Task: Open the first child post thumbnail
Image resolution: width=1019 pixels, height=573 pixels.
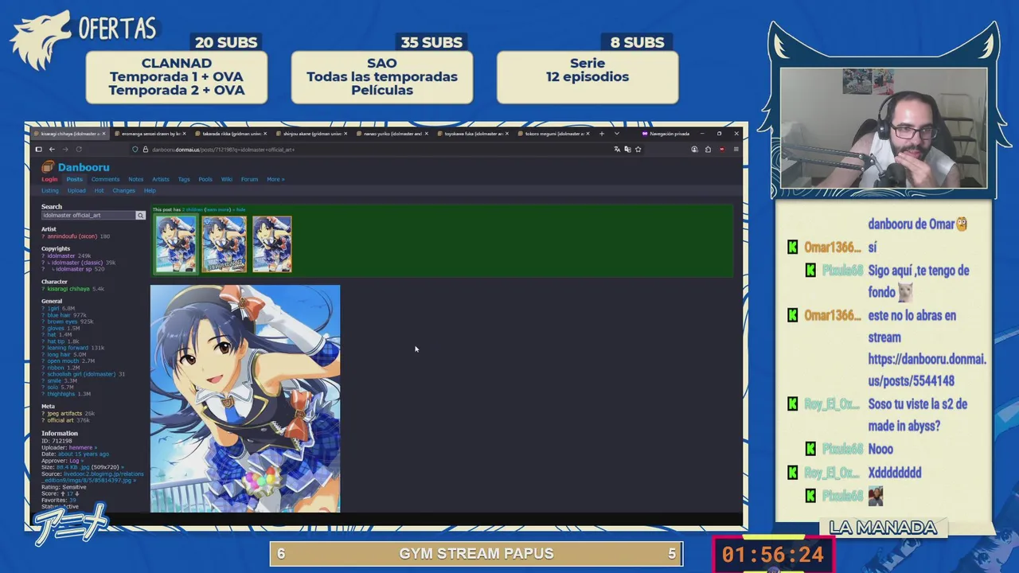Action: 175,244
